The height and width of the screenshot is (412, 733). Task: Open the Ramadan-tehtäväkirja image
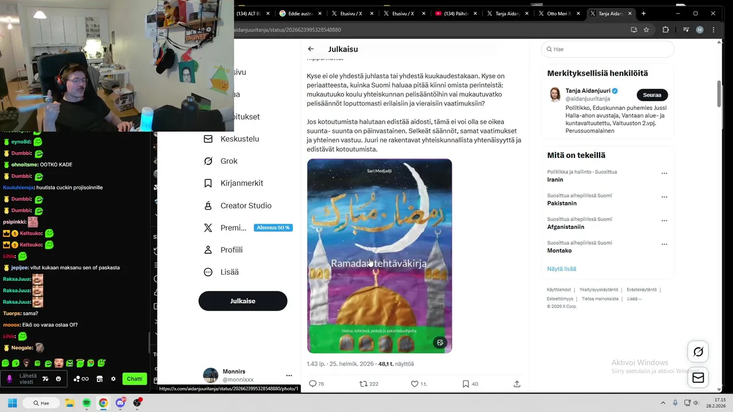[380, 256]
